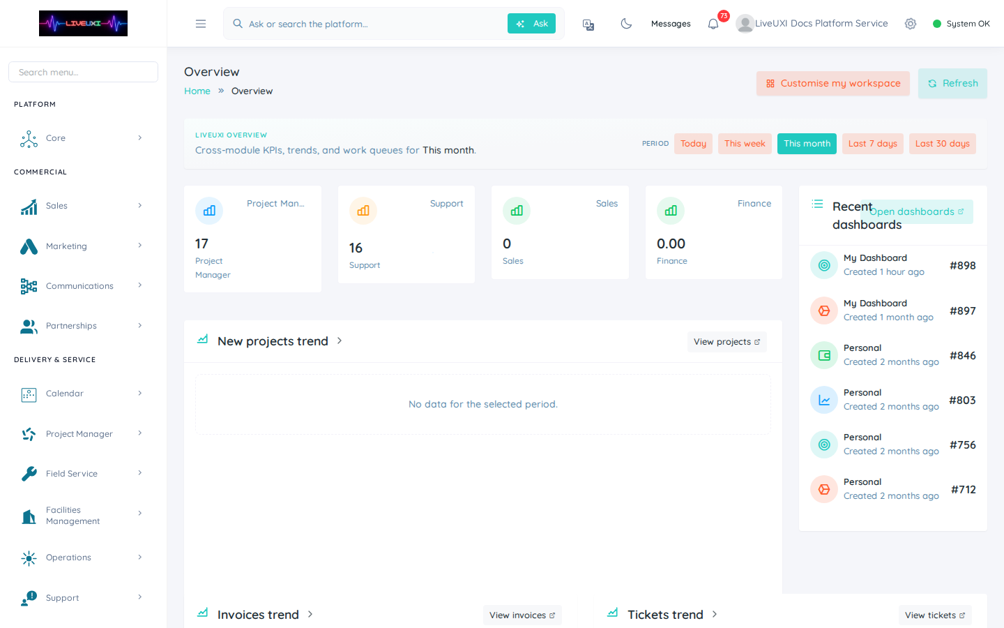Expand the Marketing menu chevron
Image resolution: width=1004 pixels, height=628 pixels.
[x=140, y=246]
